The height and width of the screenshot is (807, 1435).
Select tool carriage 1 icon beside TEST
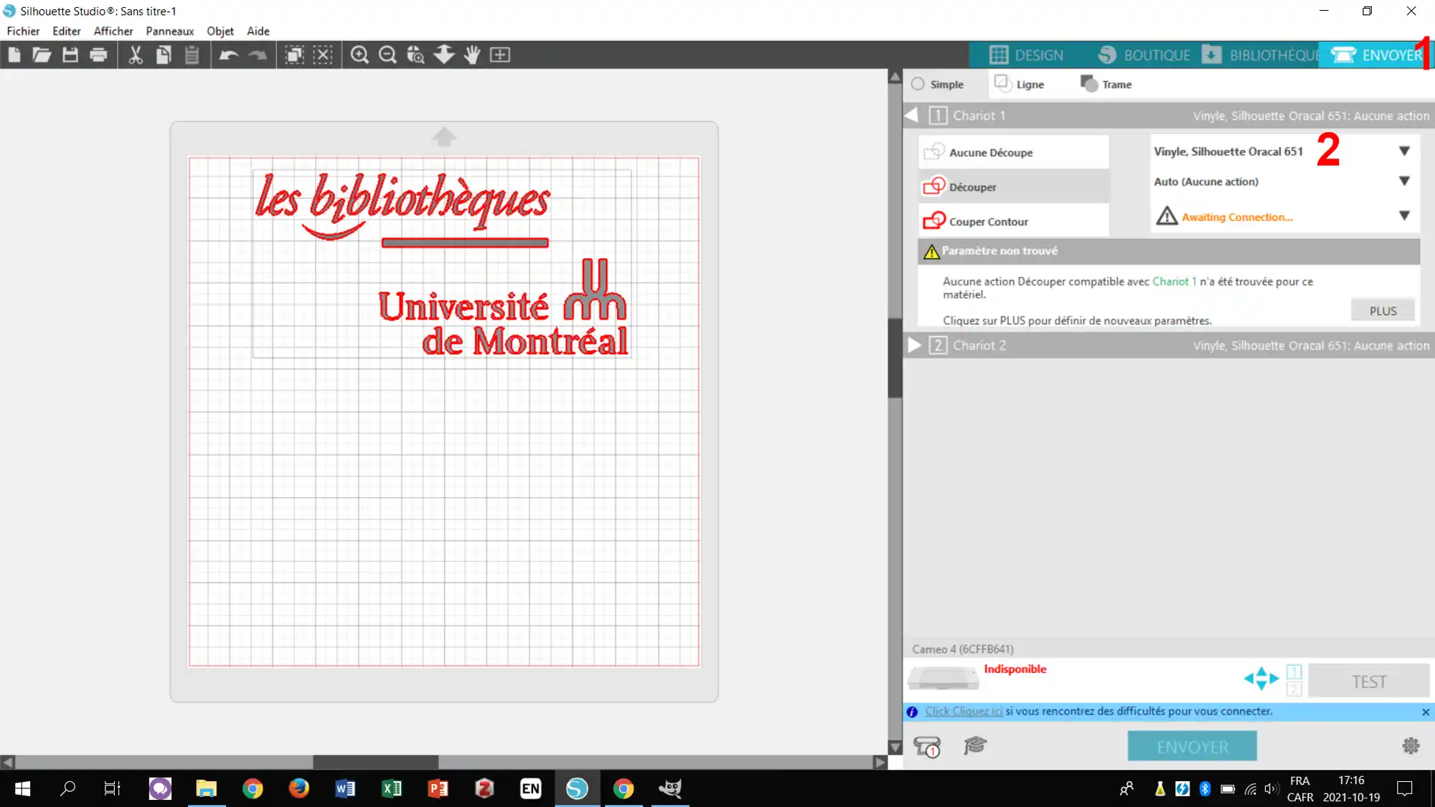pyautogui.click(x=1294, y=671)
